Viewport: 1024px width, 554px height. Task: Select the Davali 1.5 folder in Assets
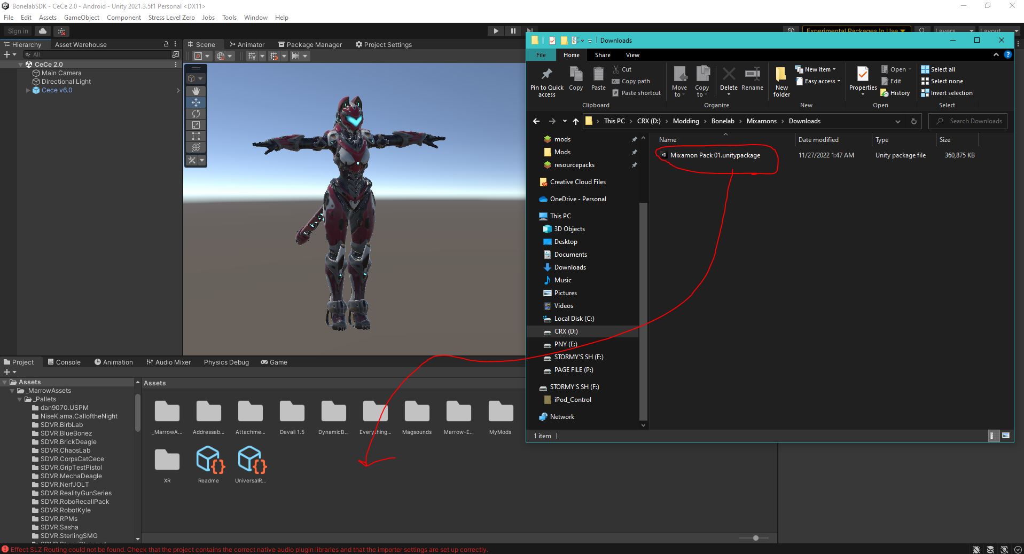pos(292,416)
